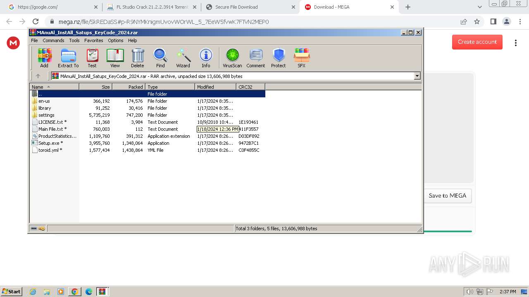The width and height of the screenshot is (529, 297).
Task: Click the Save to MEGA button
Action: pos(448,196)
